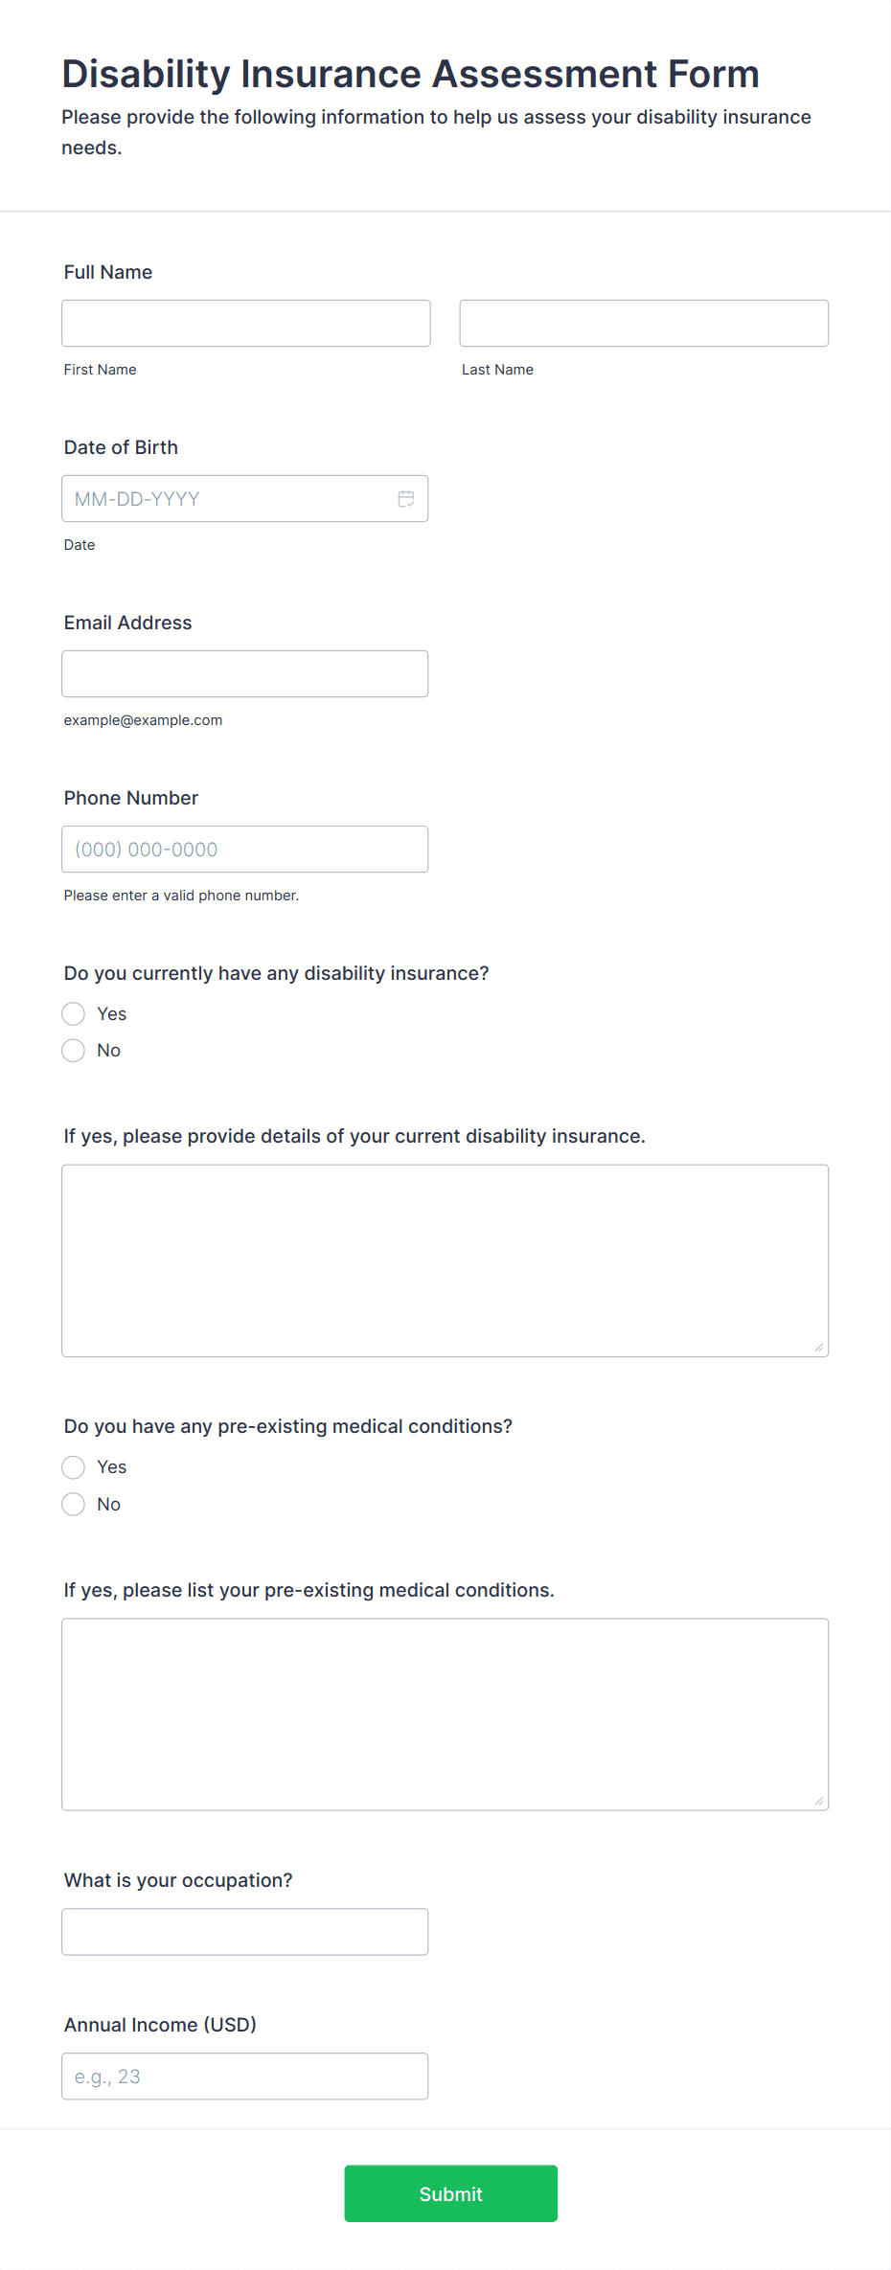Click the Disability Insurance Assessment Form heading
The height and width of the screenshot is (2270, 891).
click(411, 74)
